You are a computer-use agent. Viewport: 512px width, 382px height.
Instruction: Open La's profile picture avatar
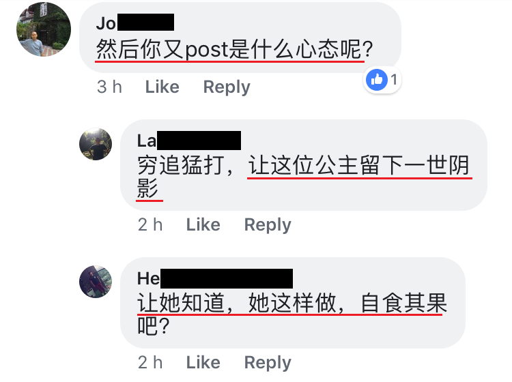click(x=96, y=144)
